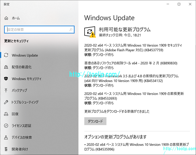Click the 開発者向け tools icon
196x155 pixels.
[x=6, y=149]
